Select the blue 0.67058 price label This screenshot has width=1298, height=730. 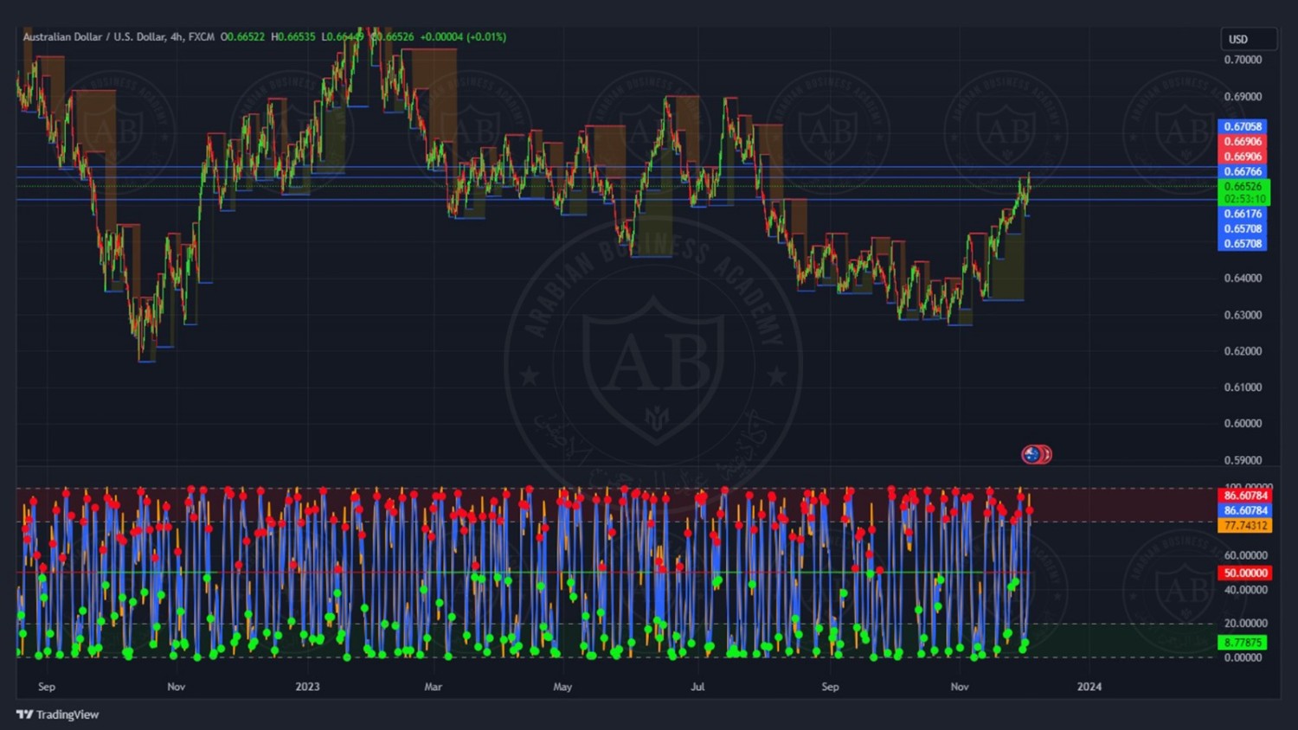1242,126
